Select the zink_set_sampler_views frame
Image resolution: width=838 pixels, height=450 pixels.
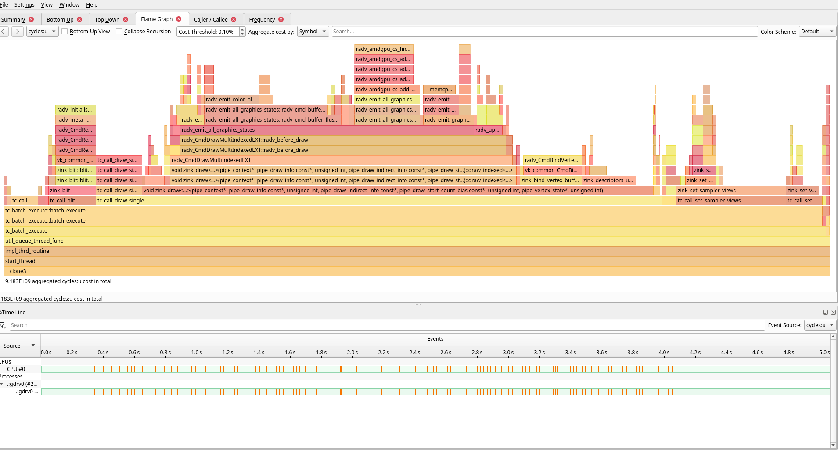click(731, 191)
